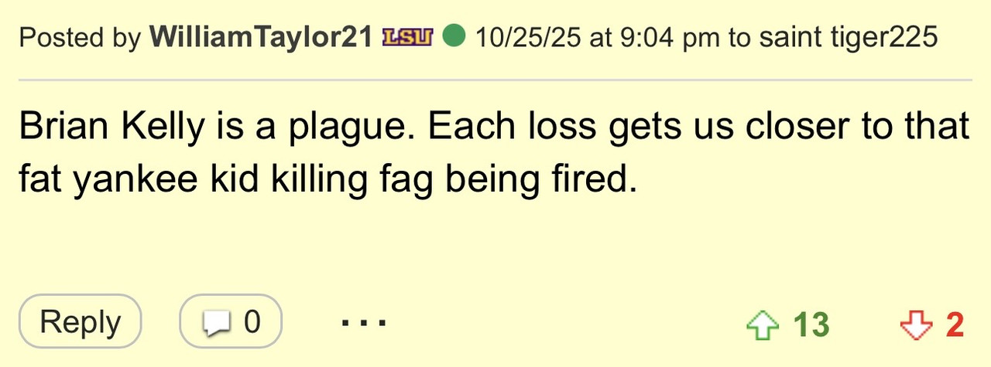Downvote the post with the red arrow
The width and height of the screenshot is (991, 367).
tap(916, 324)
